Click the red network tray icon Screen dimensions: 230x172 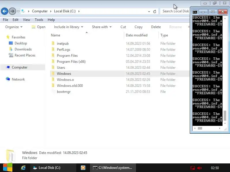point(193,168)
